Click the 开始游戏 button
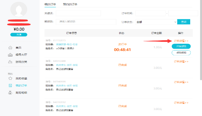Screen dimensions: 202x116 coord(181,46)
